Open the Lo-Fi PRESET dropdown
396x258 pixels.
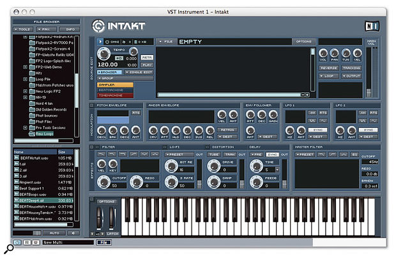[x=179, y=155]
